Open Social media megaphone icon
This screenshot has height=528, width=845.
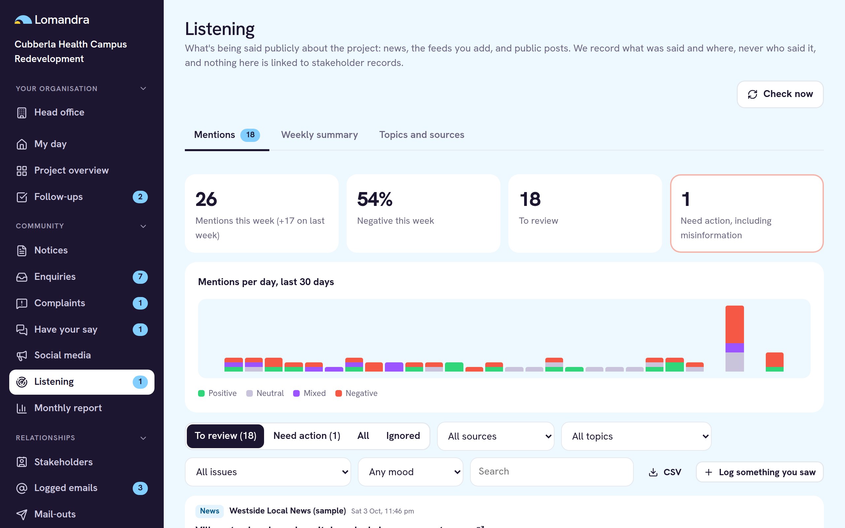(x=22, y=356)
